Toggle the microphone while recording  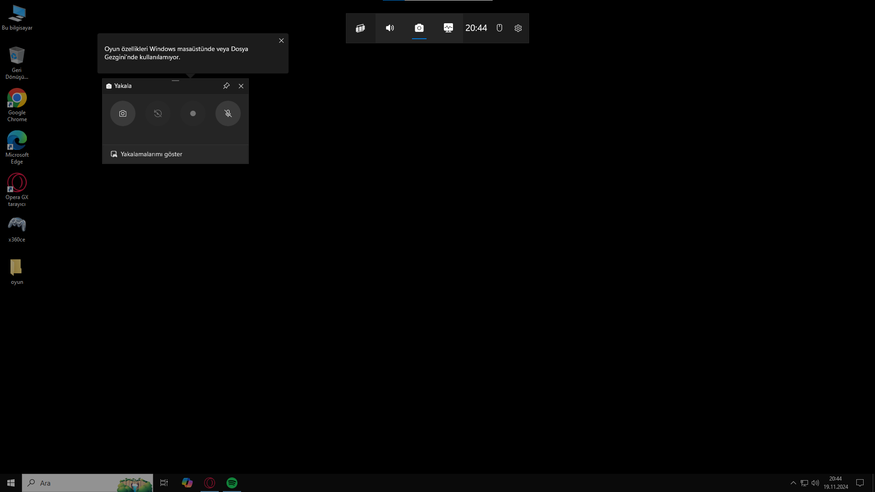[228, 113]
